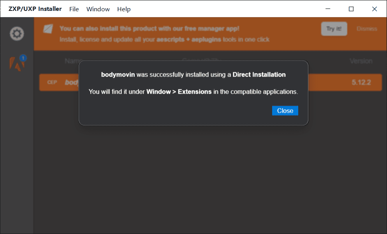Viewport: 387px width, 234px height.
Task: Click the bold Direct Installation text in the dialog
Action: [x=259, y=74]
